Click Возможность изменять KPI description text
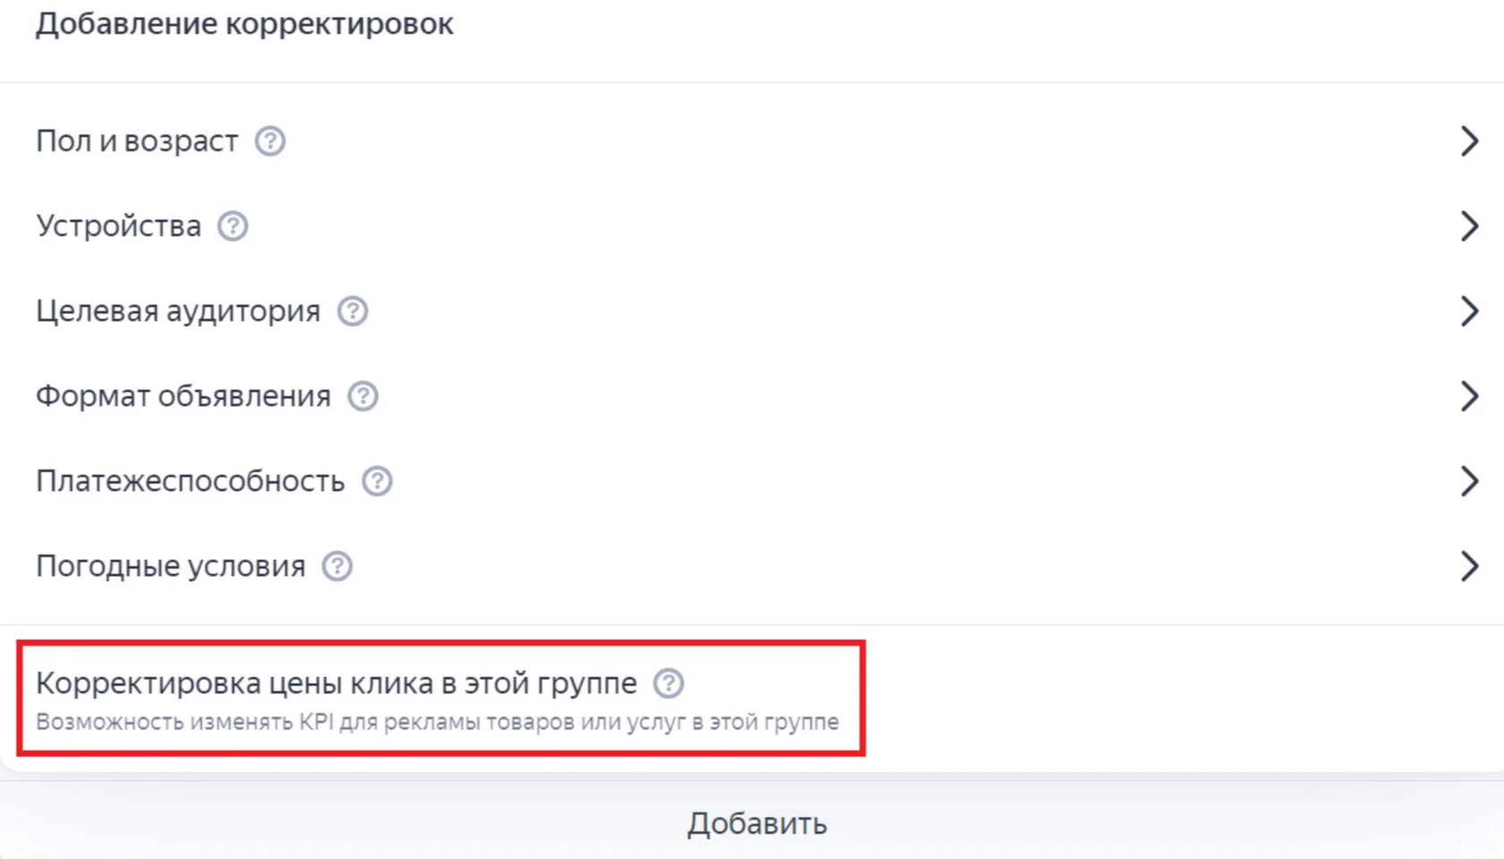This screenshot has height=859, width=1504. (x=438, y=722)
